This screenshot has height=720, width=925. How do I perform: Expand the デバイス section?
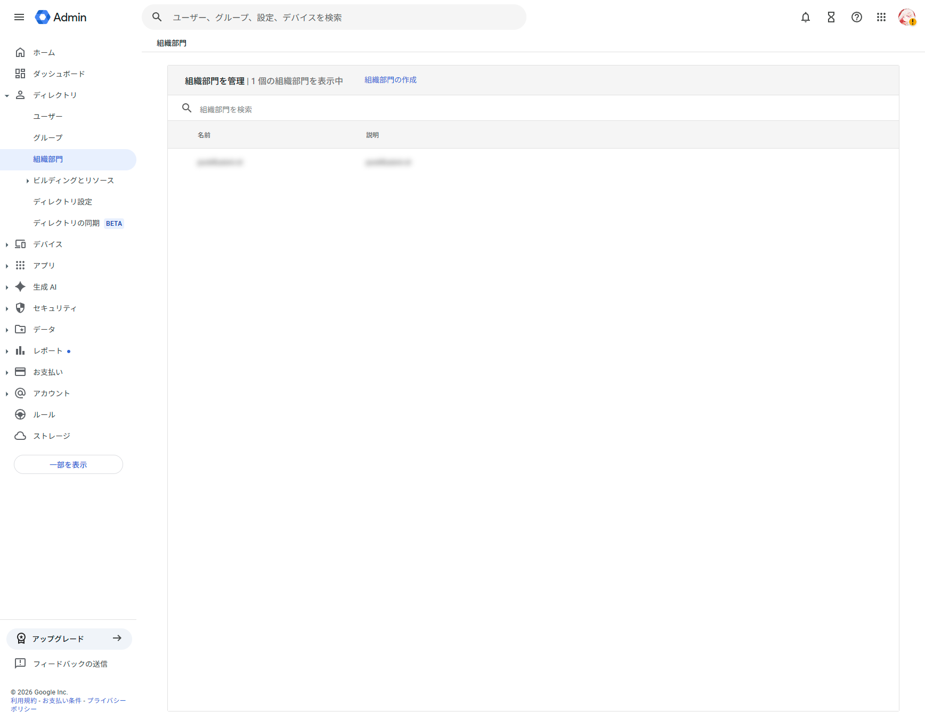[7, 245]
